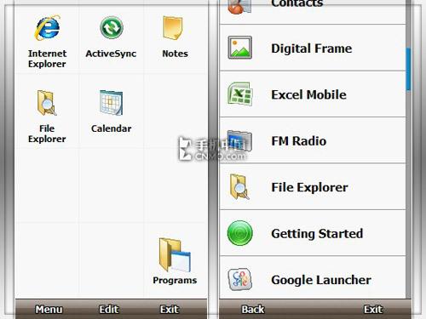Viewport: 426px width, 319px height.
Task: Launch Excel Mobile from the list
Action: click(x=313, y=94)
